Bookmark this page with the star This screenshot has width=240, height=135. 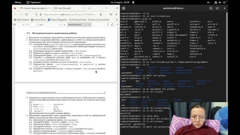point(101,14)
